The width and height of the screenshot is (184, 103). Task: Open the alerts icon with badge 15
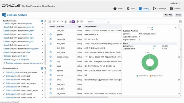click(72, 22)
